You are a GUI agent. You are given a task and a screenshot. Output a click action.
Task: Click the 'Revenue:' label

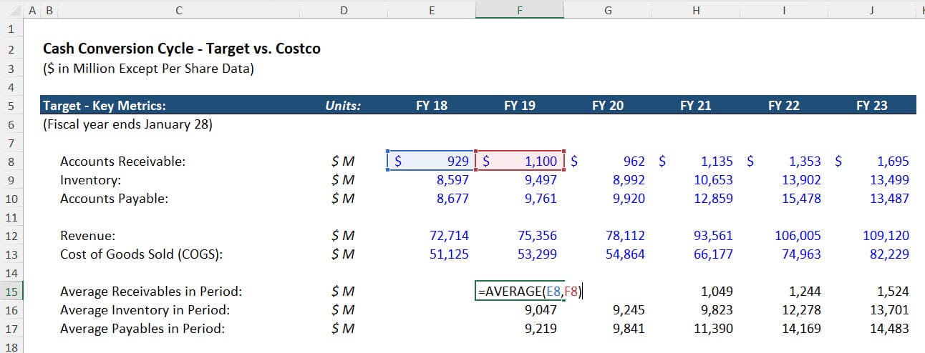(x=88, y=236)
